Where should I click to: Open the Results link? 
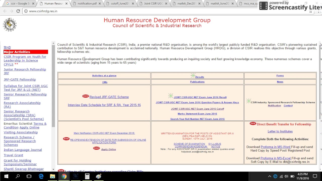pos(200,77)
